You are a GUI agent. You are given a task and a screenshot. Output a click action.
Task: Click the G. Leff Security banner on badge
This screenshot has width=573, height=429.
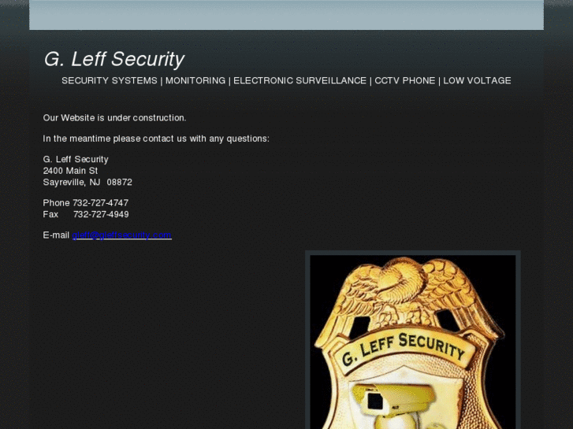[x=403, y=349]
